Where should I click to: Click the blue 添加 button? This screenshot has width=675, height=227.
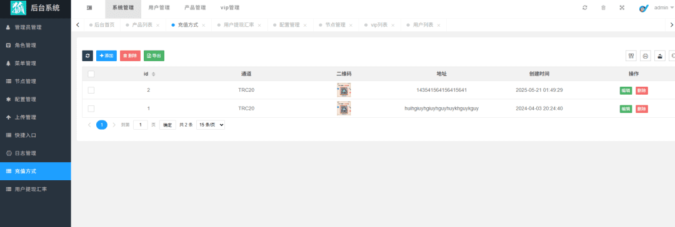click(106, 56)
